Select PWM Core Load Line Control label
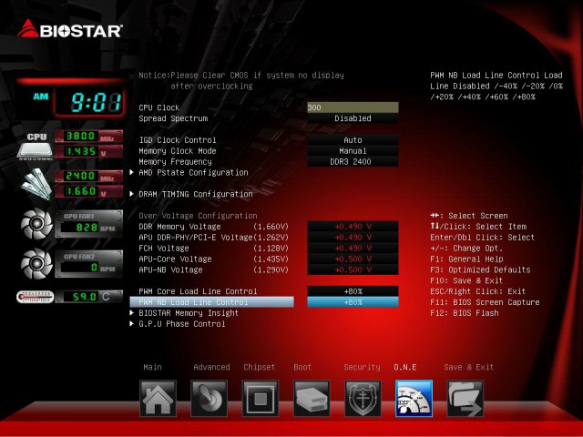583x437 pixels. click(198, 291)
